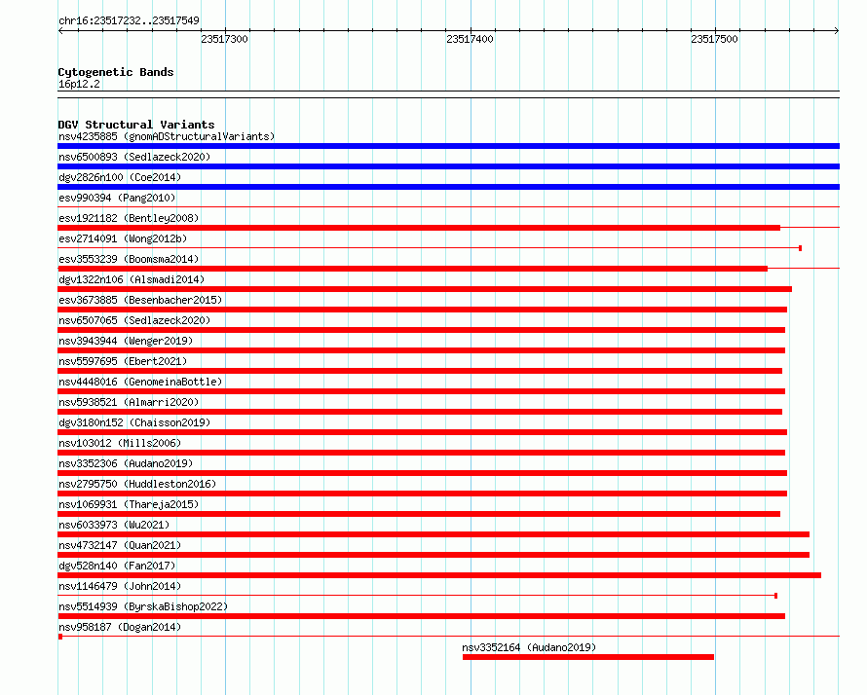Screen dimensions: 867x695
Task: Open variant esv990394 (Pang2010)
Action: 117,198
